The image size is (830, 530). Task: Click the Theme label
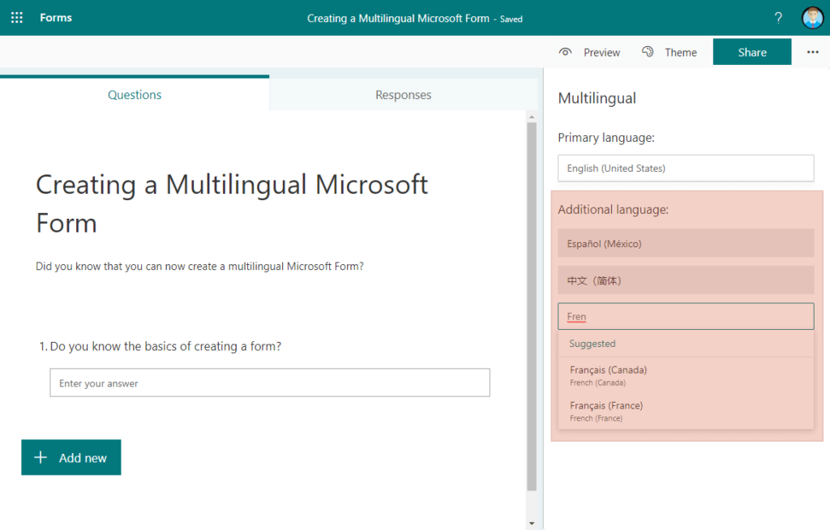point(681,53)
